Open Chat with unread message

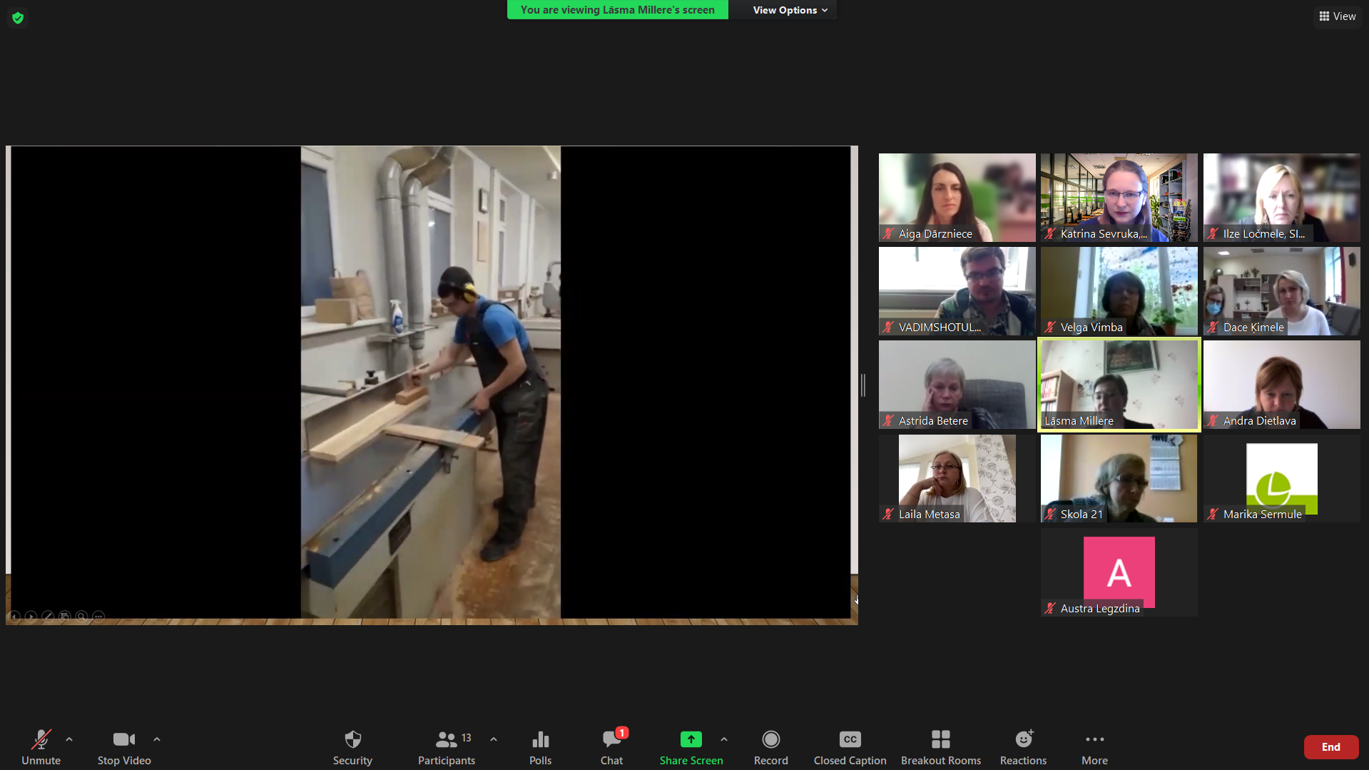coord(611,746)
